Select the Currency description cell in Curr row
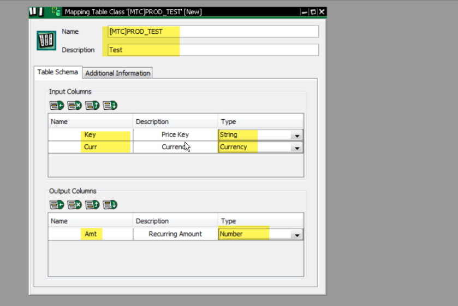Image resolution: width=458 pixels, height=306 pixels. [x=175, y=147]
